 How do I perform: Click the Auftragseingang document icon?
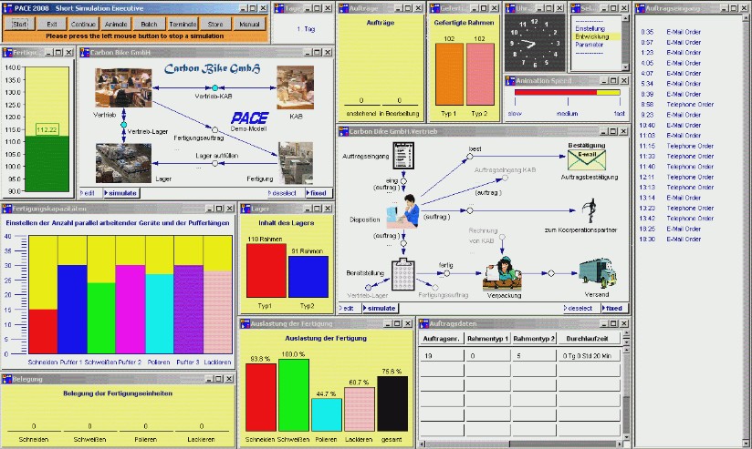[x=403, y=156]
